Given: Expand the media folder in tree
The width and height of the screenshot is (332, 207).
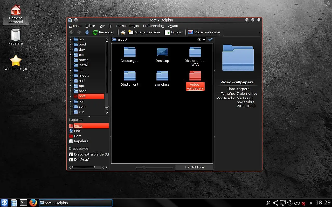Looking at the screenshot, I should pyautogui.click(x=70, y=76).
